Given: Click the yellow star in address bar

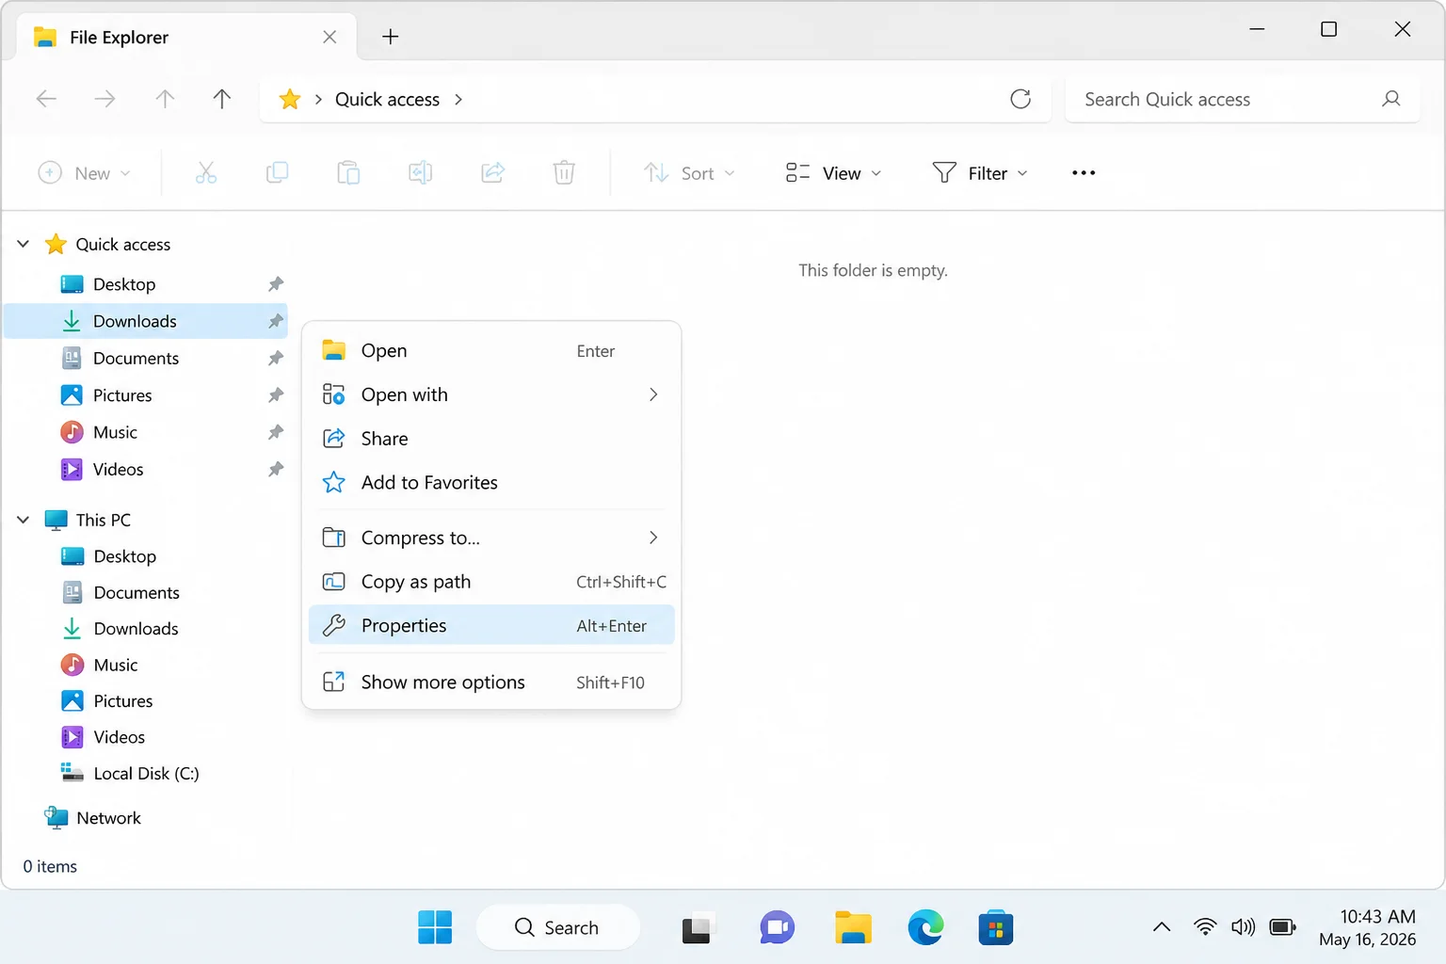Looking at the screenshot, I should pos(290,99).
